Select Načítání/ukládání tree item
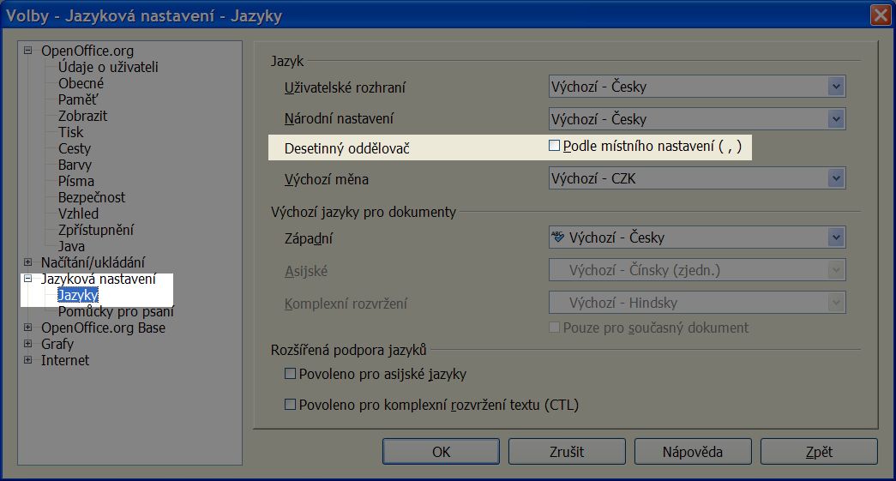Screen dimensions: 896x481 93,262
